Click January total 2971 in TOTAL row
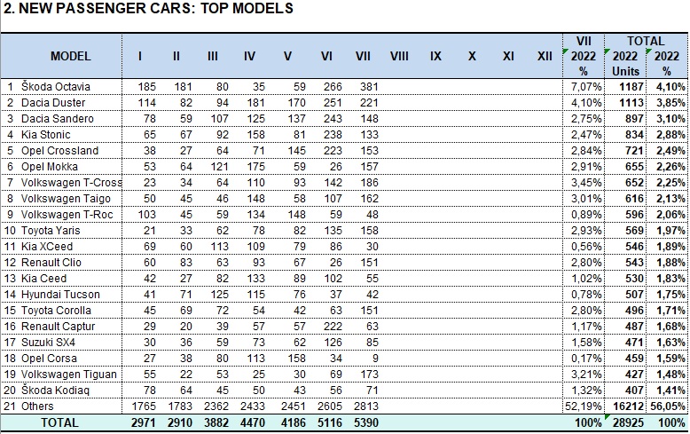690x434 pixels. [x=144, y=422]
